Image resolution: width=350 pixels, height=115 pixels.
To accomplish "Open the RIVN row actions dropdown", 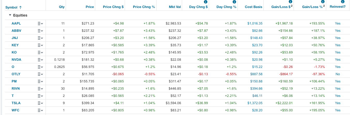I will coord(40,89).
